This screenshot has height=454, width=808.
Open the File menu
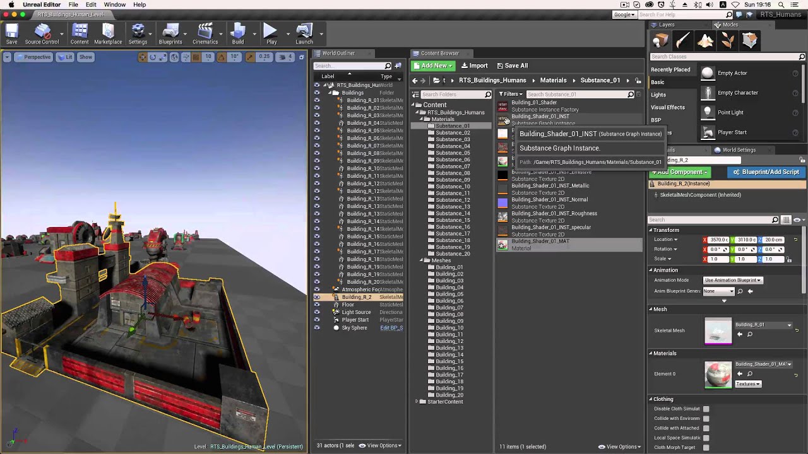pyautogui.click(x=73, y=5)
